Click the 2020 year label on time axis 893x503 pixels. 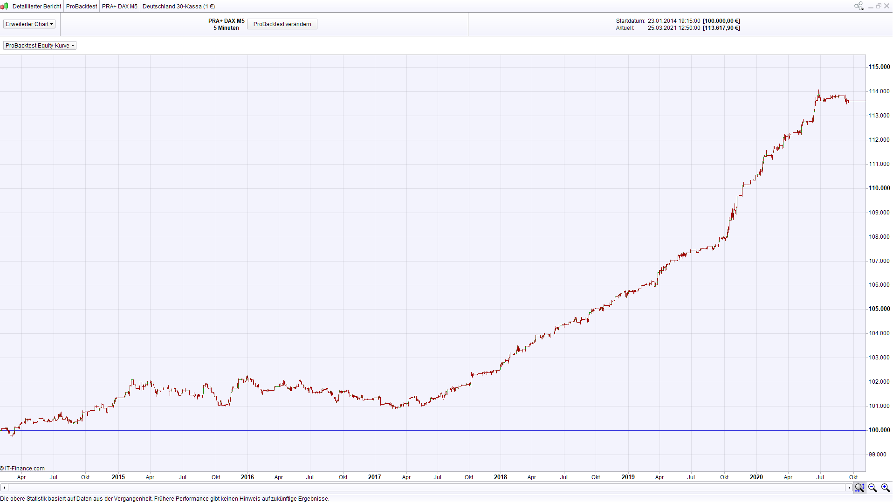756,477
